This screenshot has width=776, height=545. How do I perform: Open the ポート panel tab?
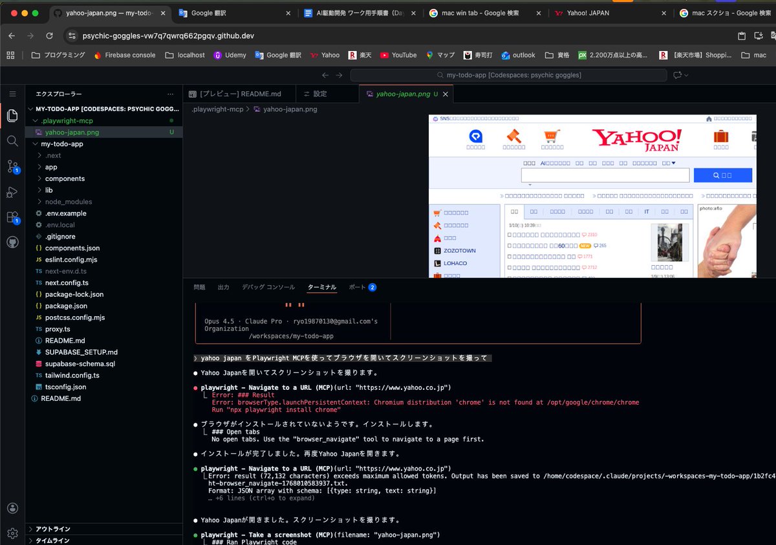(362, 287)
